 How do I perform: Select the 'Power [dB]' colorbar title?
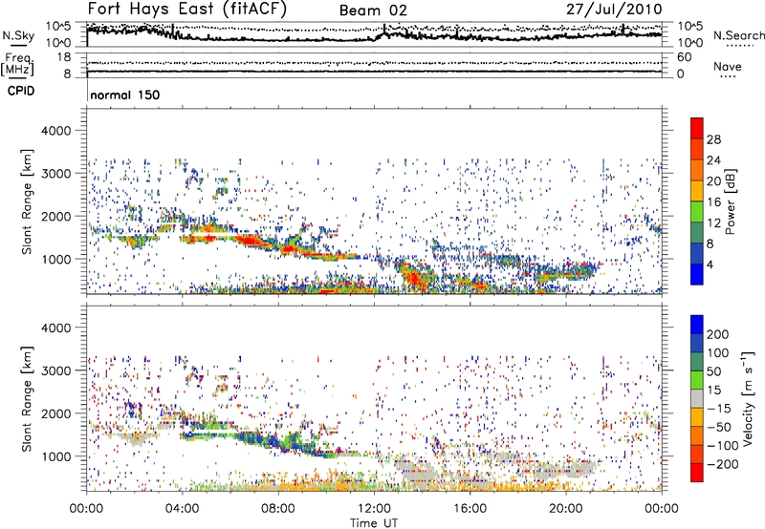[731, 201]
